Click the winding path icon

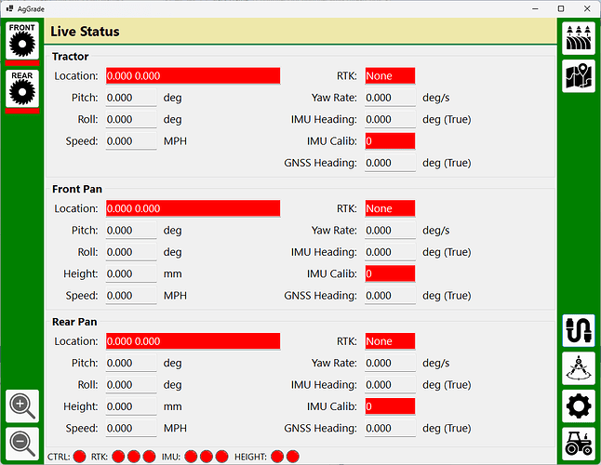(579, 331)
